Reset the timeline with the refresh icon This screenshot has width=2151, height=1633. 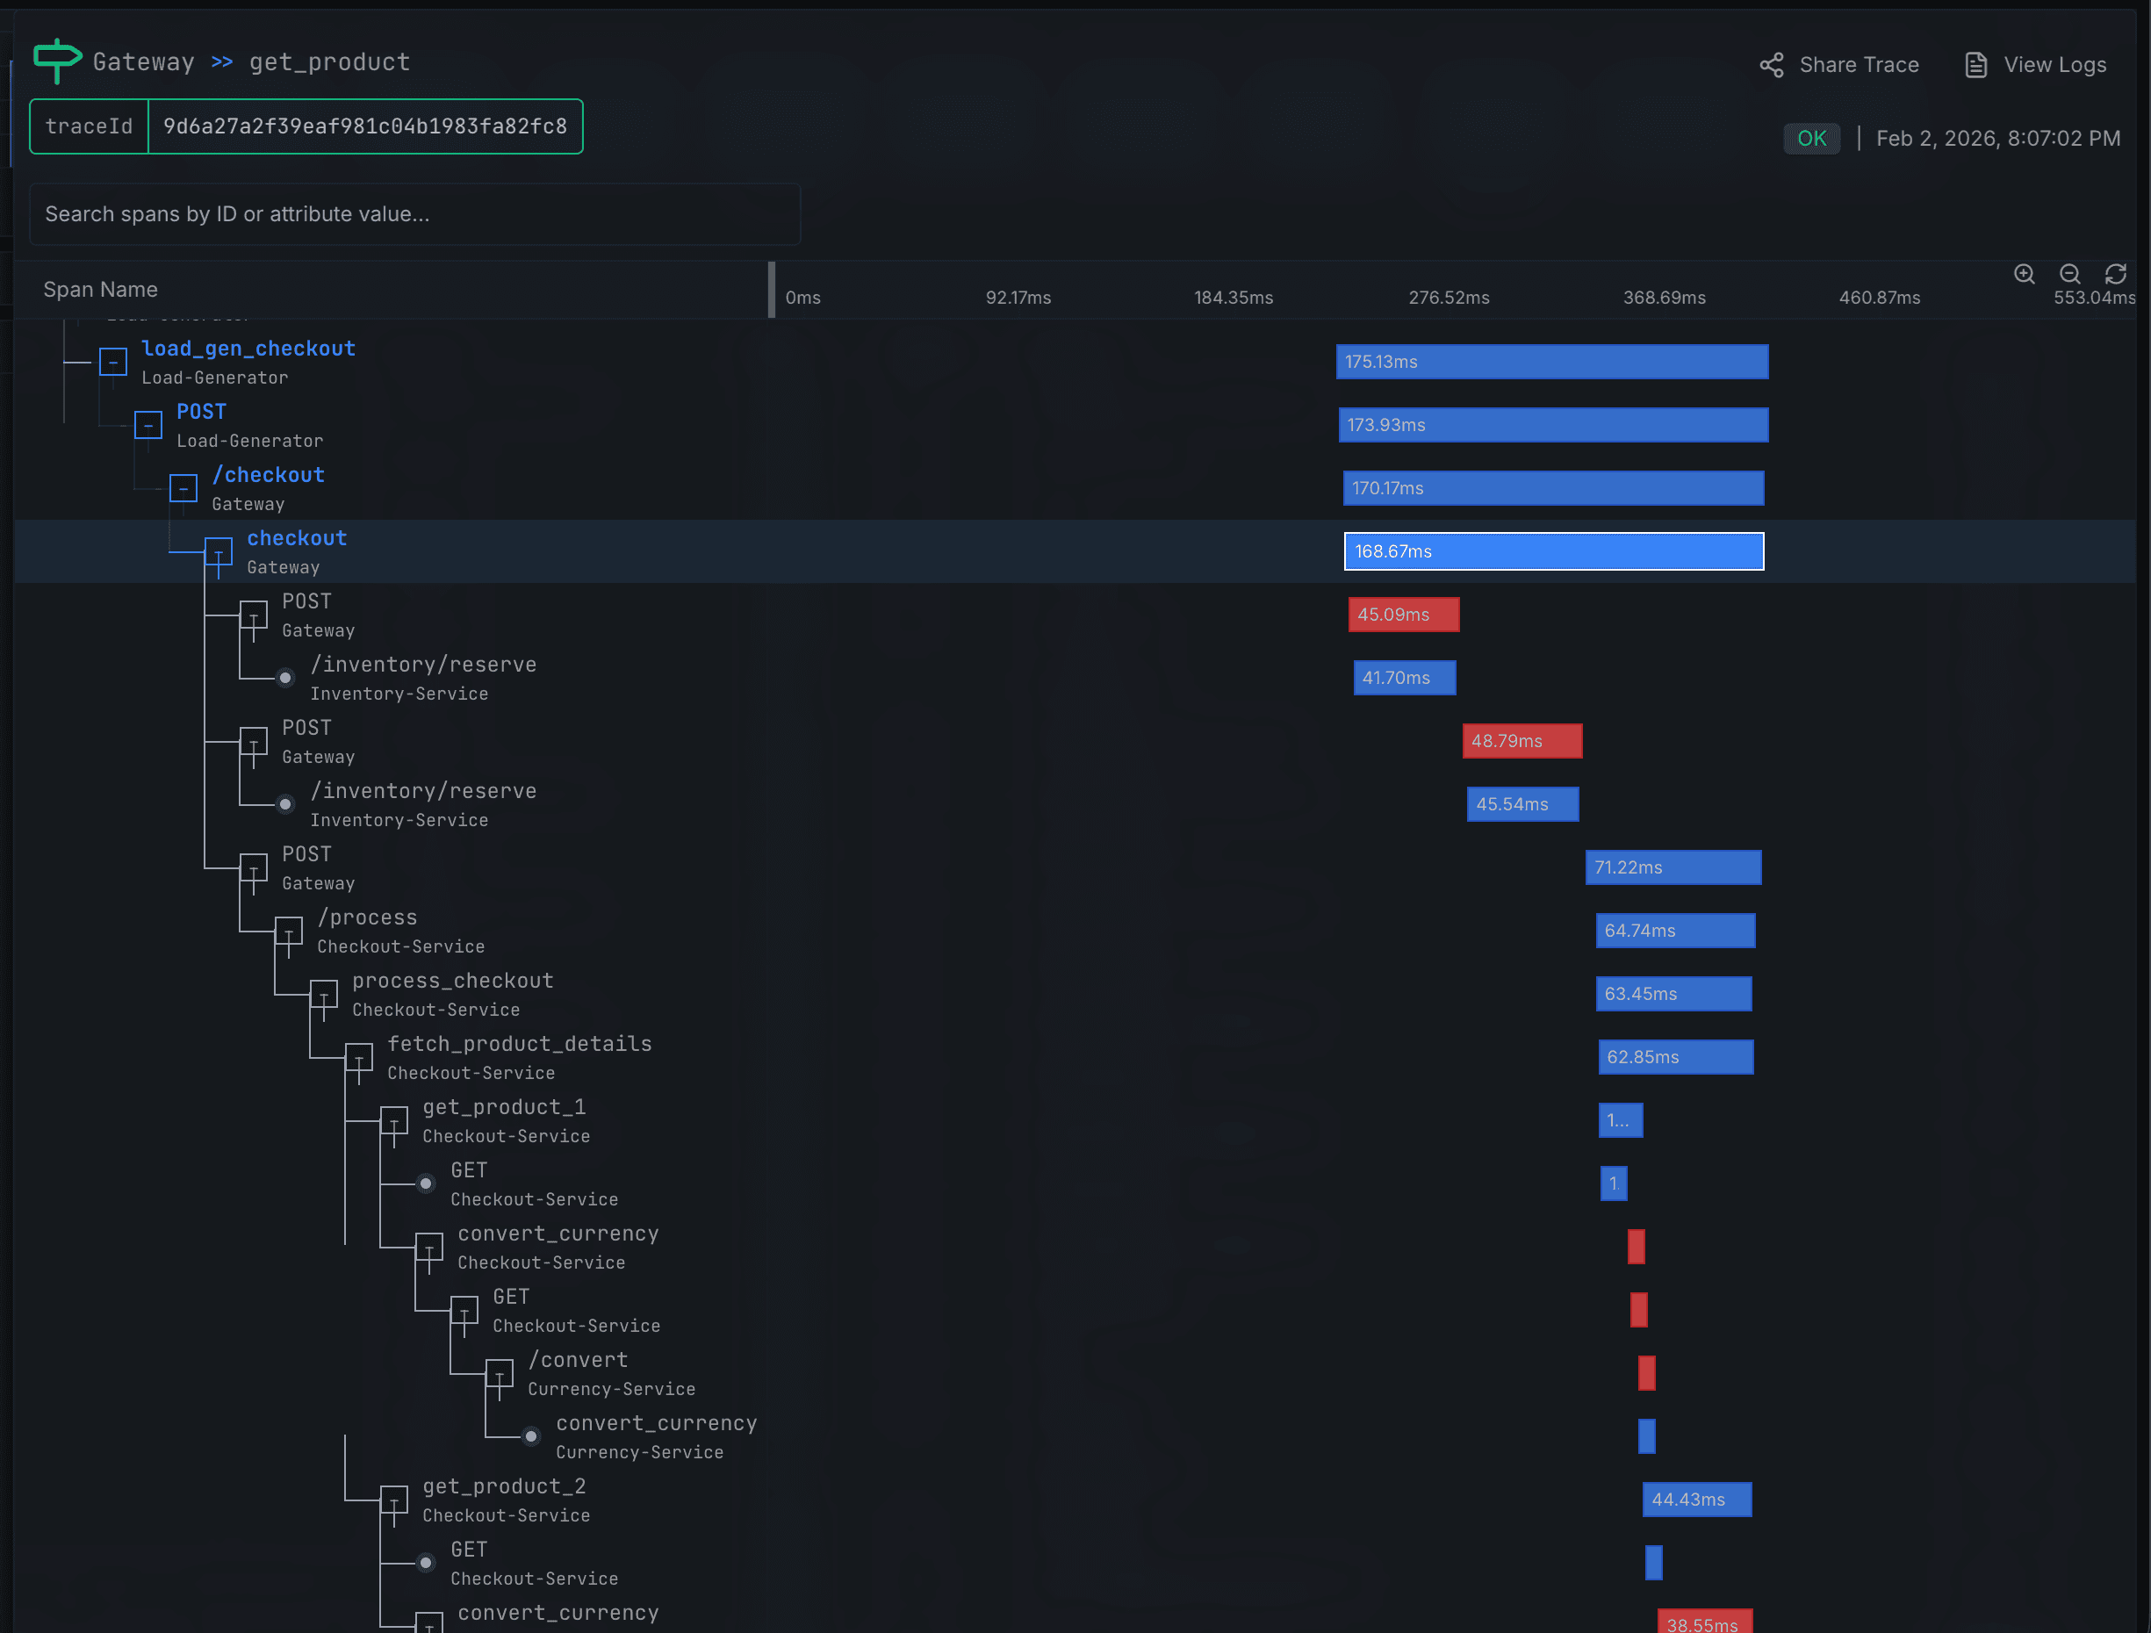[x=2116, y=274]
